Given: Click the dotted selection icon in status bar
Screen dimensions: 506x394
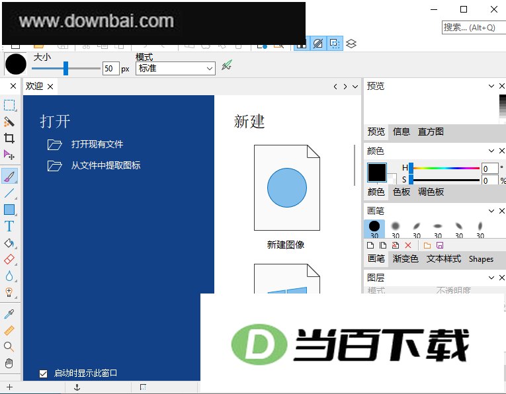Looking at the screenshot, I should click(144, 387).
